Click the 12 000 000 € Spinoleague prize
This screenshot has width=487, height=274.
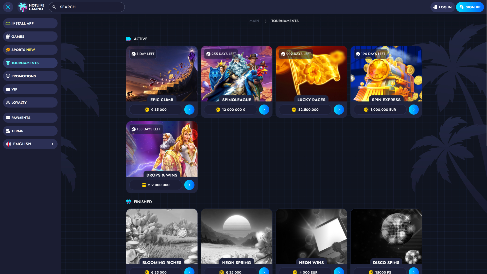(231, 110)
